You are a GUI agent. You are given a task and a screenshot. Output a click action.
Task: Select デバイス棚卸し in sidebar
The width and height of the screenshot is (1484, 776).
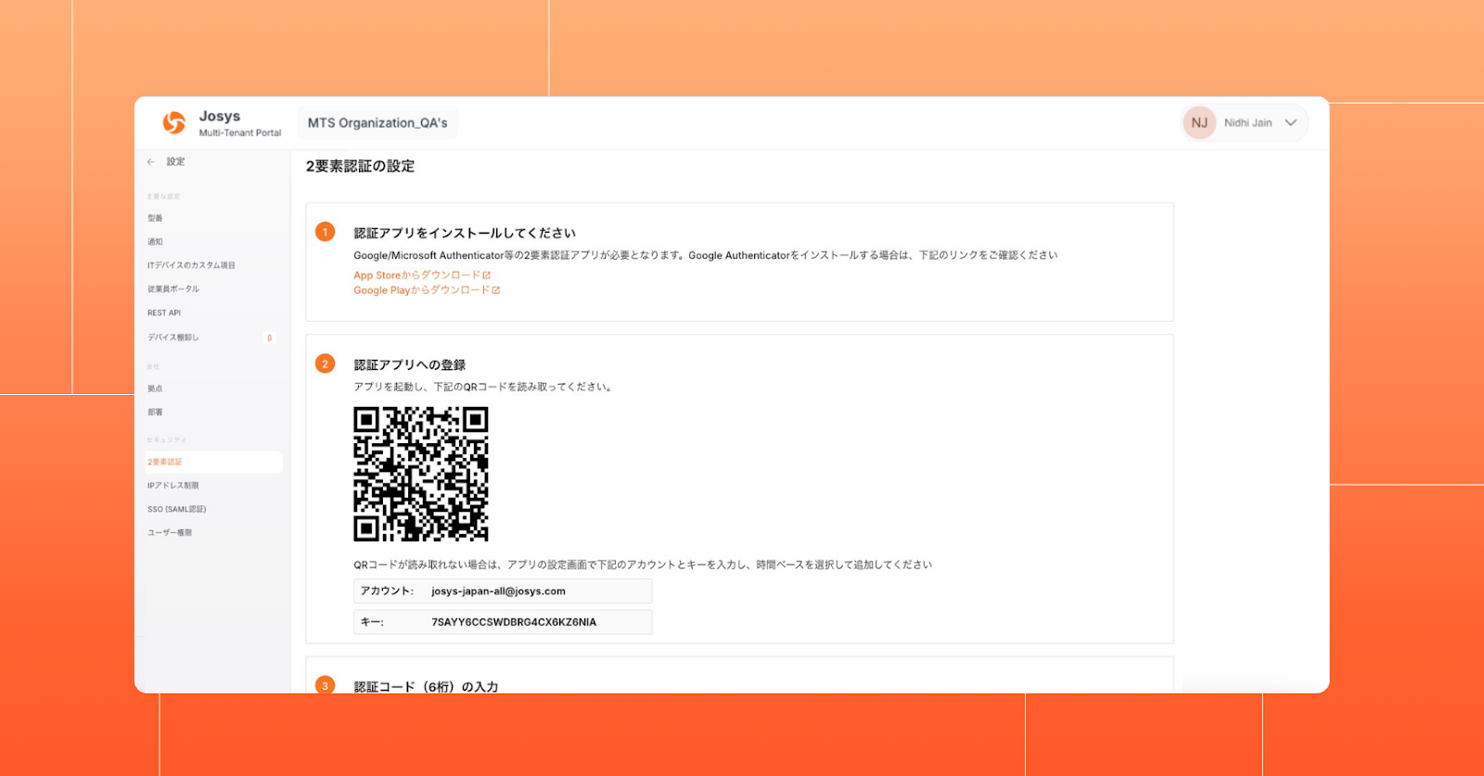[x=173, y=337]
